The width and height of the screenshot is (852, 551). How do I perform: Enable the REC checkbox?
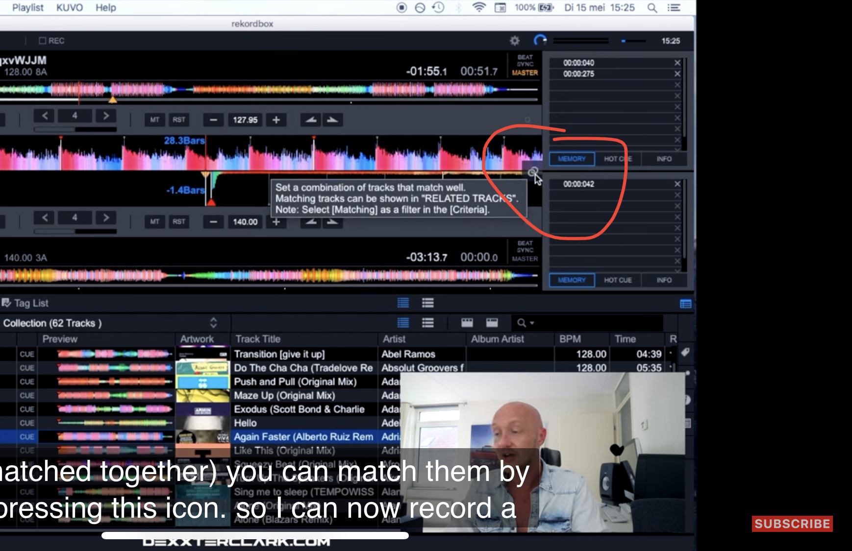pos(43,41)
